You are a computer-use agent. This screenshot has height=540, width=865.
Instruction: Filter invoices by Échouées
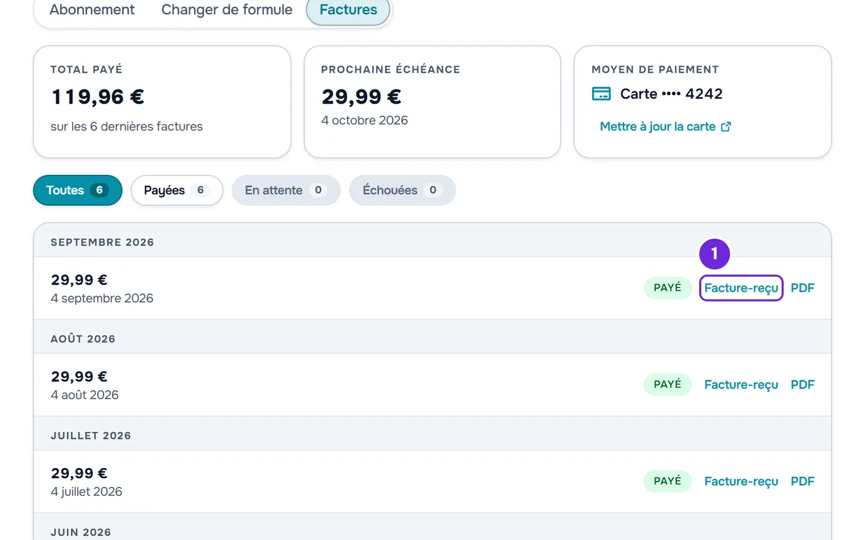(x=402, y=190)
